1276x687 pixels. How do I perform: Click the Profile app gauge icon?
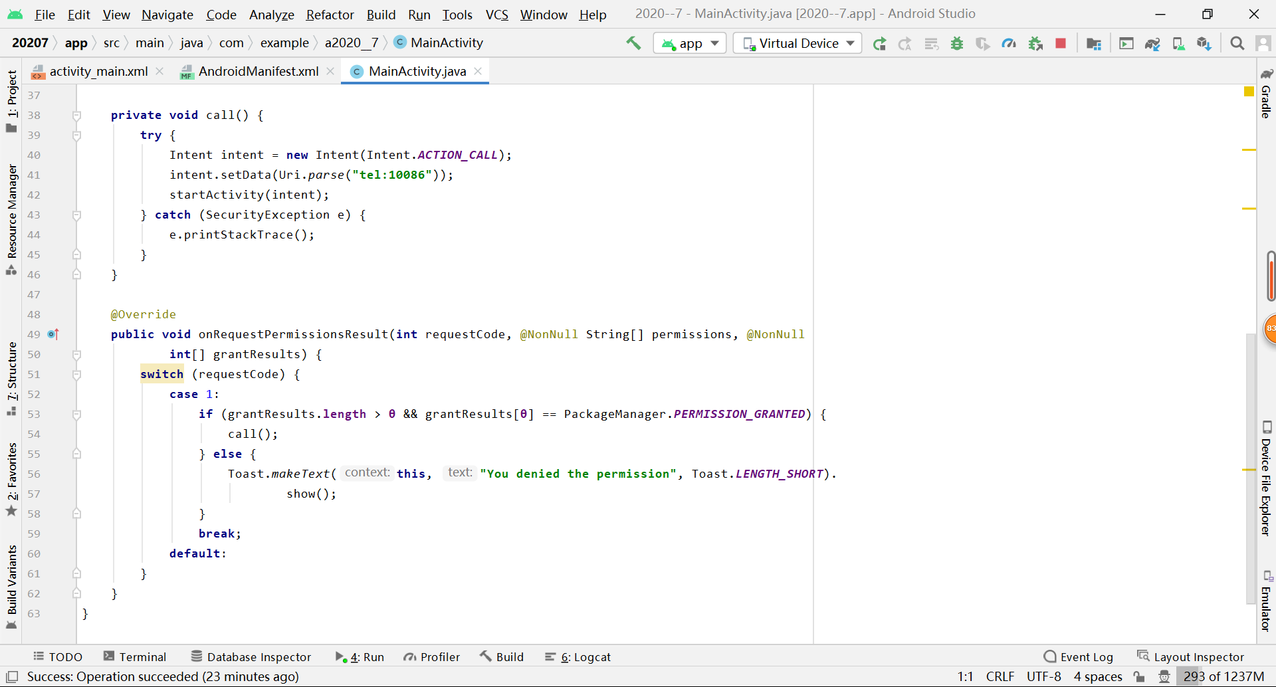pyautogui.click(x=1009, y=44)
